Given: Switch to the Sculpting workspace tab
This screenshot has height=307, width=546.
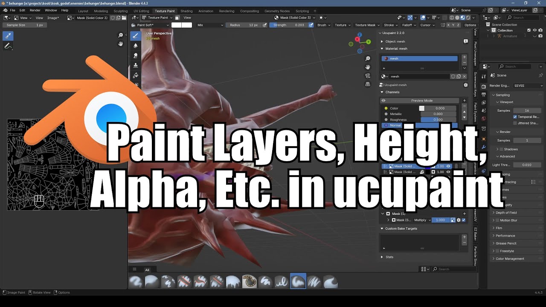Looking at the screenshot, I should pyautogui.click(x=120, y=11).
